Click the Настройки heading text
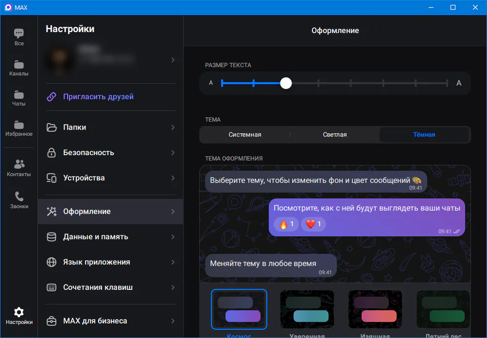This screenshot has height=338, width=487. 70,29
